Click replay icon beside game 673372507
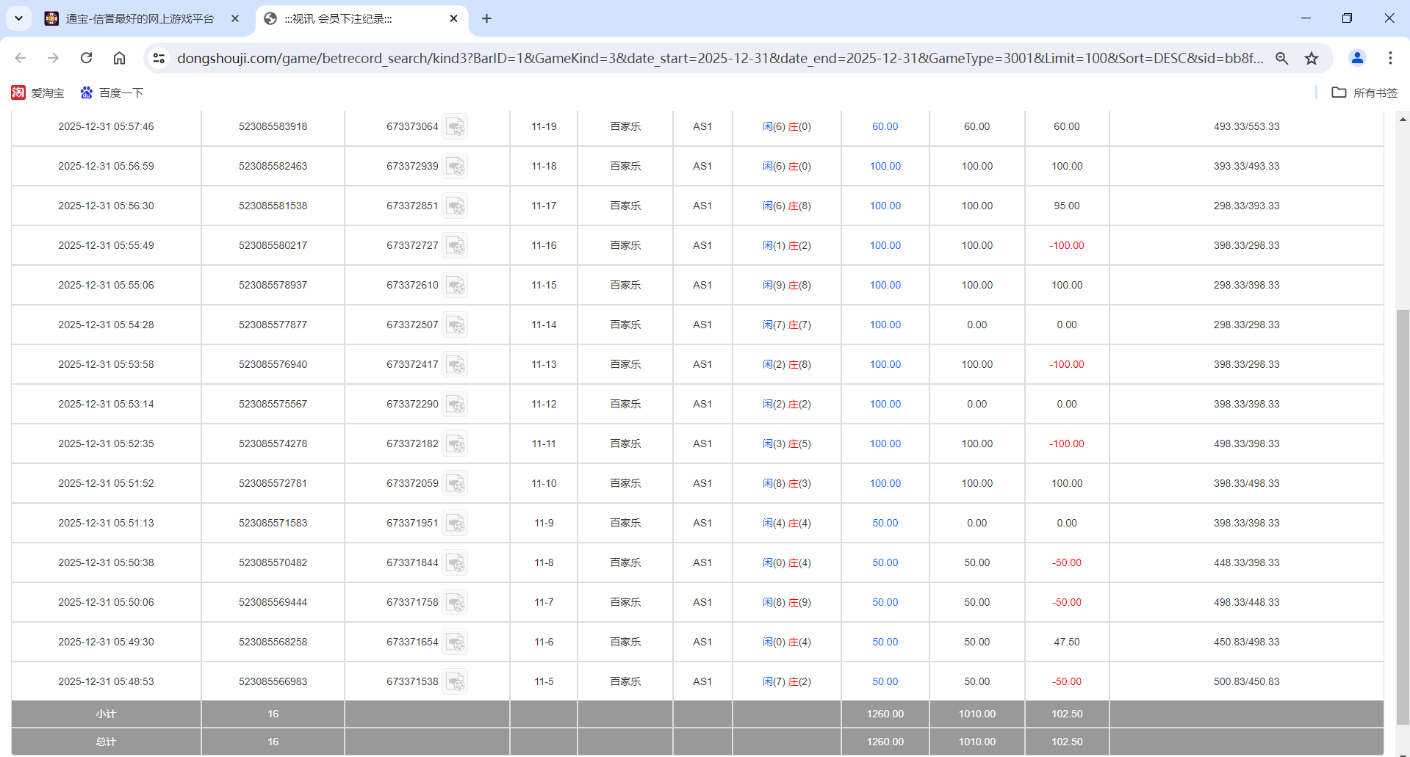1410x757 pixels. click(x=456, y=325)
